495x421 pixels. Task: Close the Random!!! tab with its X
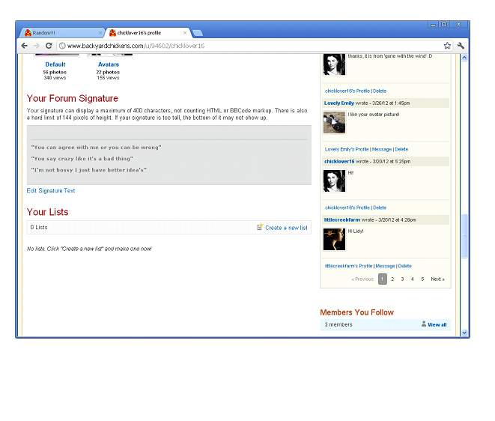click(x=100, y=33)
